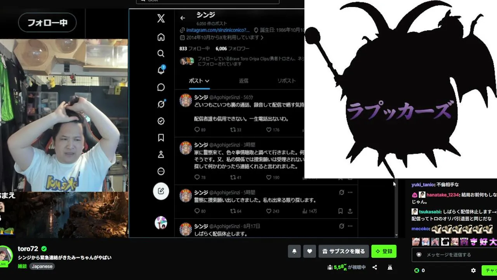This screenshot has height=280, width=497.
Task: Open the 6,006 フォロワー list
Action: (232, 49)
